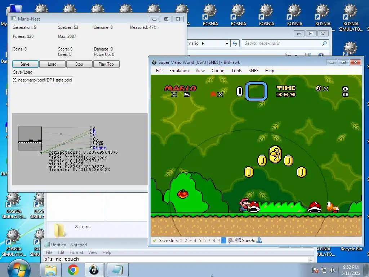Select save slot 5 in BizHawk
This screenshot has height=277, width=369.
[200, 241]
